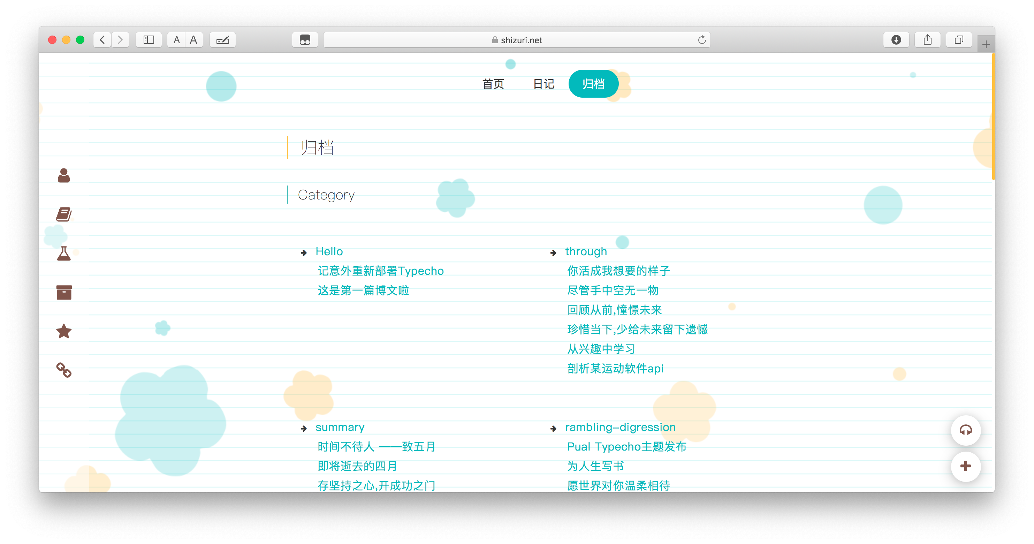Open the book diary sidebar icon
This screenshot has height=544, width=1034.
(64, 214)
